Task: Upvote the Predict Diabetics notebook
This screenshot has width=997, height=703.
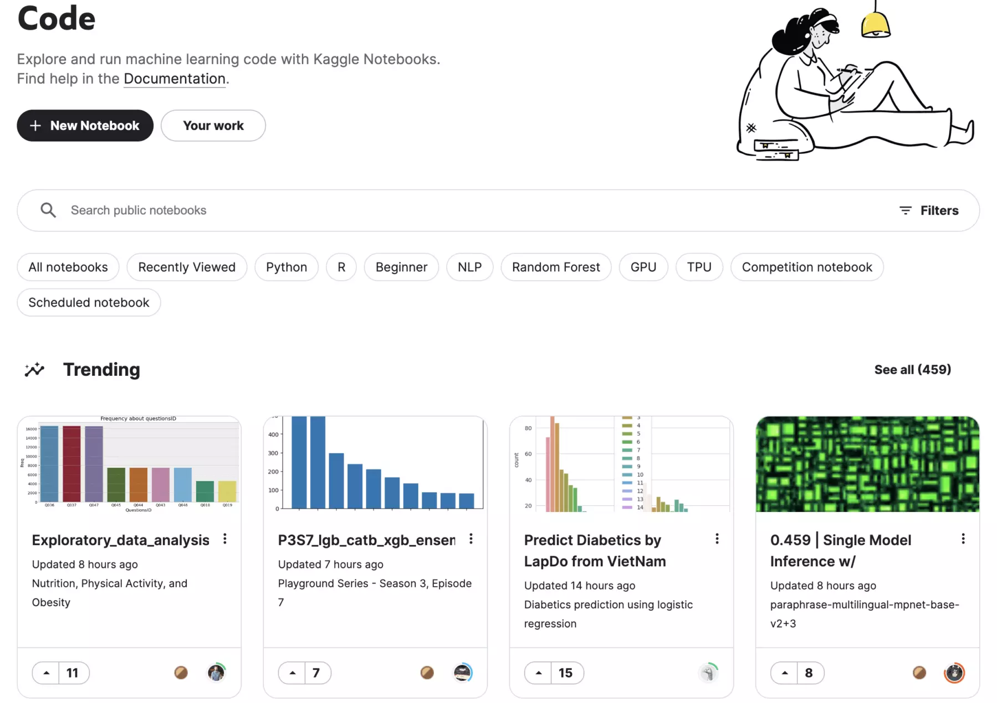Action: click(539, 673)
